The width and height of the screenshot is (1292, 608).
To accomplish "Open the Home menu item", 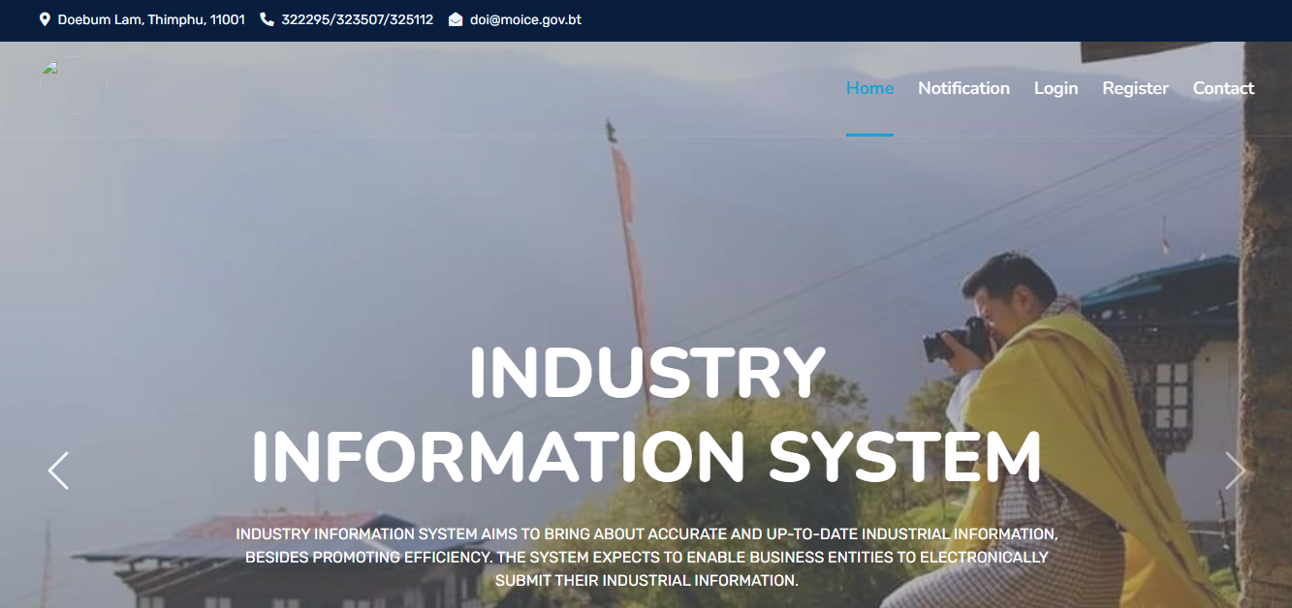I will tap(869, 88).
